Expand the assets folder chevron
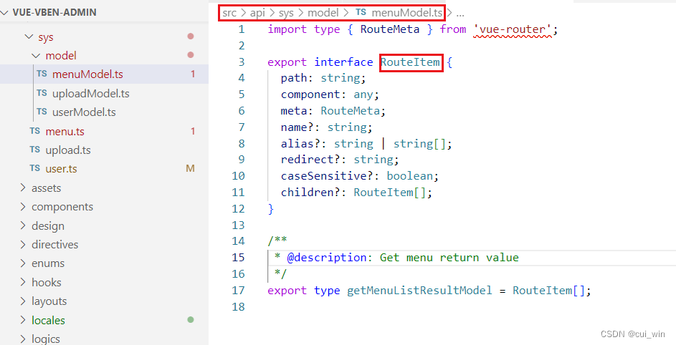Screen dimensions: 676x345 click(x=23, y=188)
